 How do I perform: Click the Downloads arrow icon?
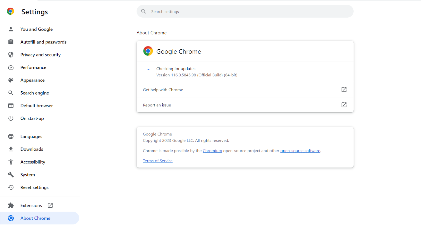tap(11, 149)
